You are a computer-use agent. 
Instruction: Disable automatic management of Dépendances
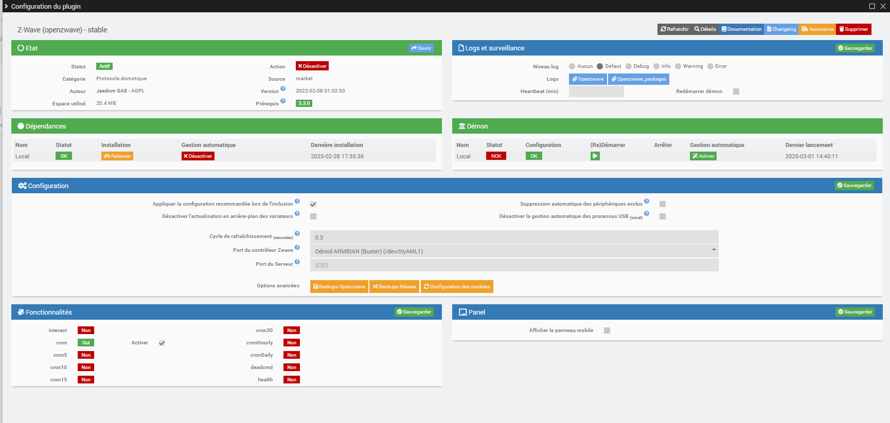198,156
